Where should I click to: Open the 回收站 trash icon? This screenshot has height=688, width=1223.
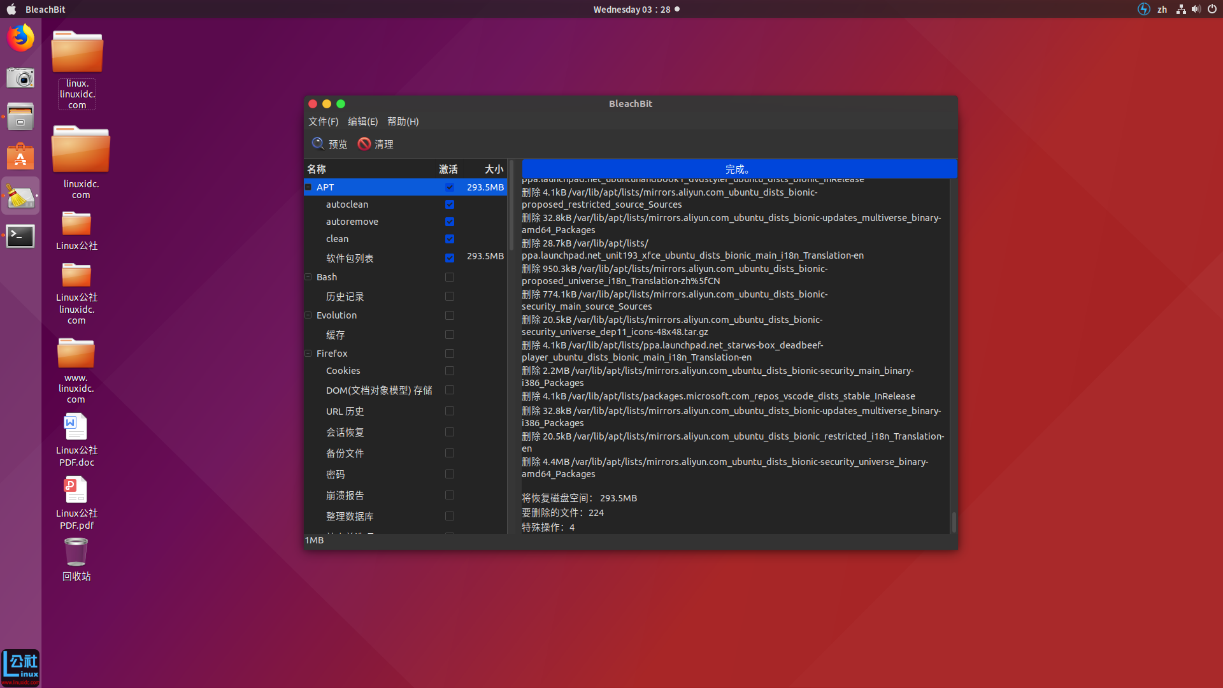pyautogui.click(x=76, y=559)
